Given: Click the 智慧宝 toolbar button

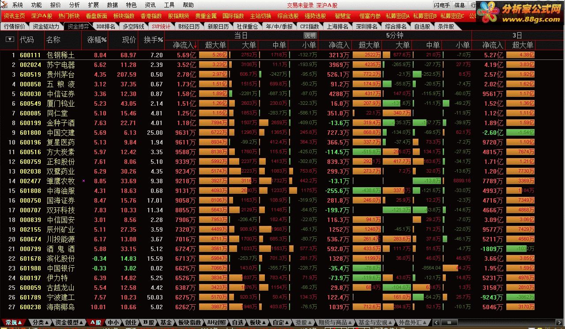Looking at the screenshot, I should click(343, 16).
